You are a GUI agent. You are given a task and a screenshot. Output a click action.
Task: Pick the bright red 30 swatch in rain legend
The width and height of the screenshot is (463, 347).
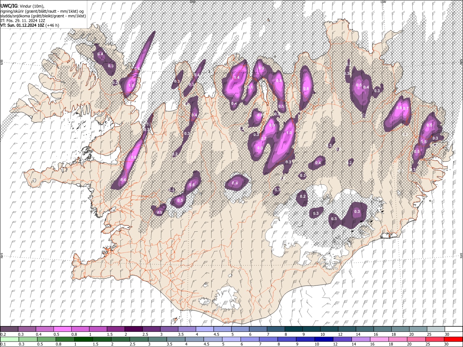pyautogui.click(x=453, y=339)
